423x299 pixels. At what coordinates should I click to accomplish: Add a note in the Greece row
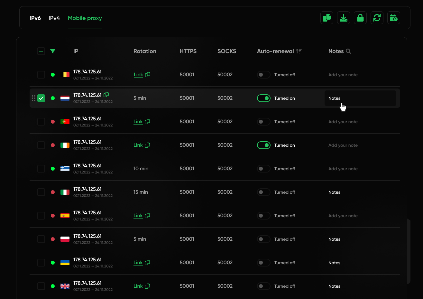(x=343, y=169)
